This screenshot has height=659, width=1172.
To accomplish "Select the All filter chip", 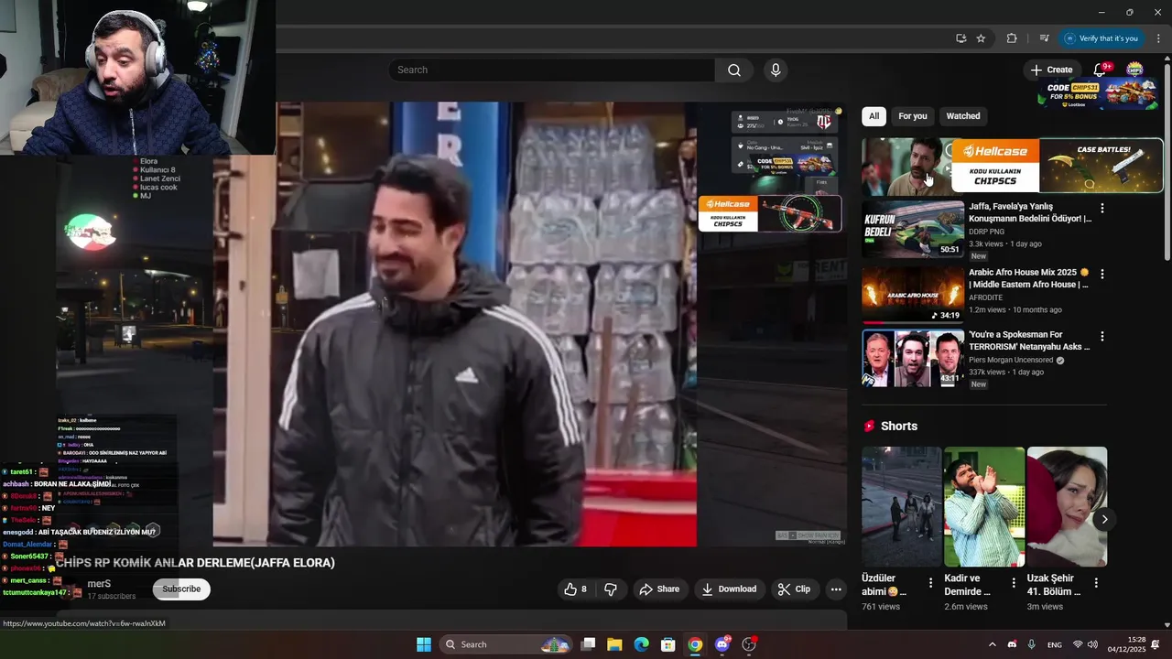I will tap(874, 116).
